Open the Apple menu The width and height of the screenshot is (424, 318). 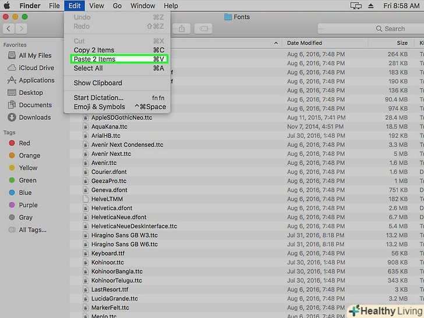7,5
